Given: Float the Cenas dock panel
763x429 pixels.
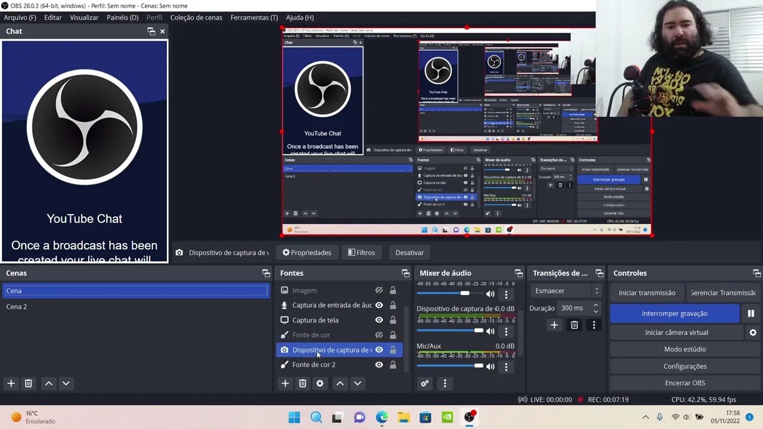Looking at the screenshot, I should tap(266, 273).
